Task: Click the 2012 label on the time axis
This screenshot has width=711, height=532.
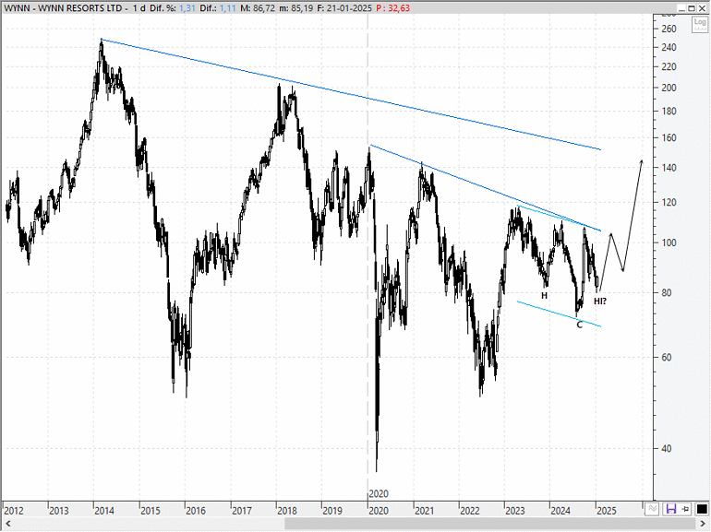Action: (x=14, y=511)
